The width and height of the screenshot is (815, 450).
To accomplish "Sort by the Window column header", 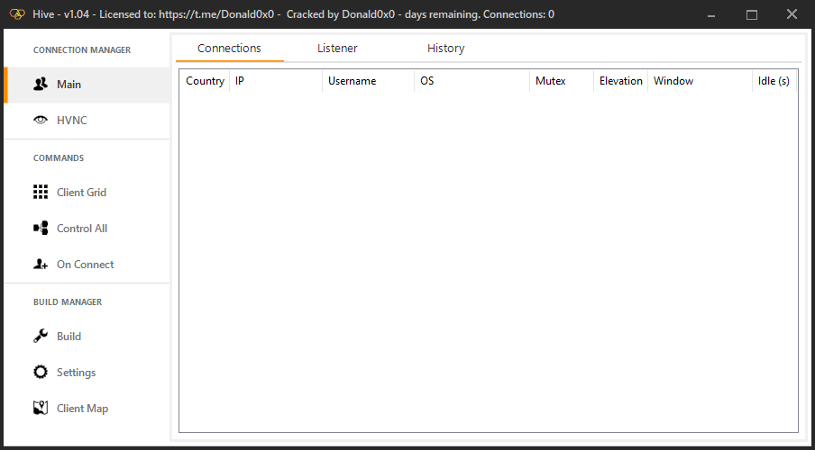I will tap(673, 81).
